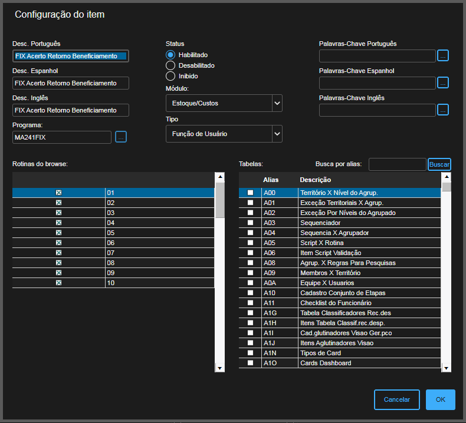The image size is (466, 423).
Task: Open Palavras-Chave Inglês ellipsis button
Action: 443,110
